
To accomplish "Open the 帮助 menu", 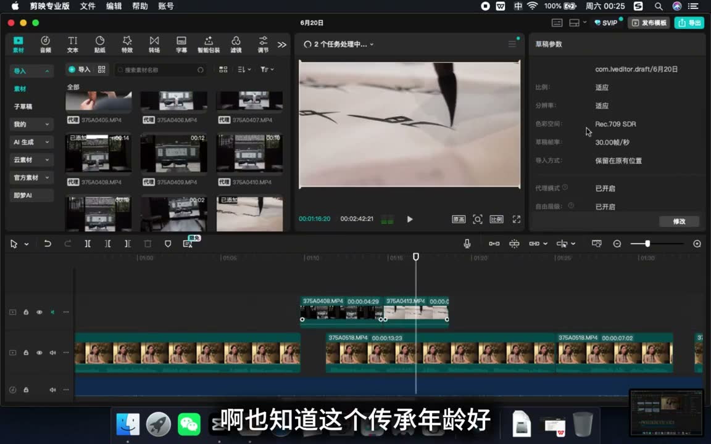I will (x=139, y=6).
